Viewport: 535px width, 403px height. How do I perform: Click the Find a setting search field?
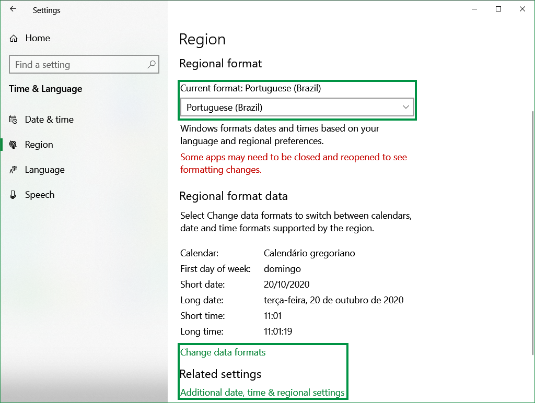[78, 64]
